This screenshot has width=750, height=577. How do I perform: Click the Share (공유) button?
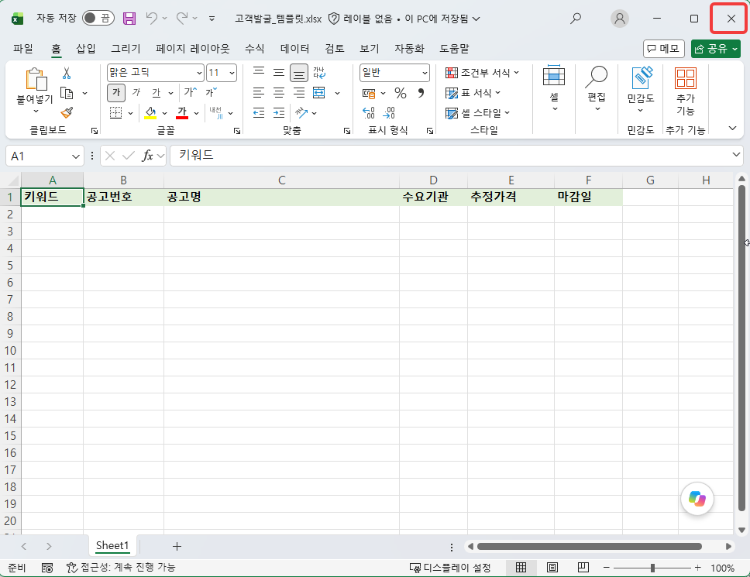pos(716,48)
